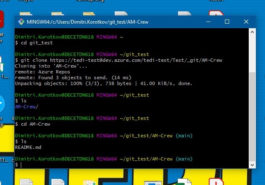The image size is (265, 185).
Task: Click the terminal scrollbar up arrow
Action: point(252,32)
